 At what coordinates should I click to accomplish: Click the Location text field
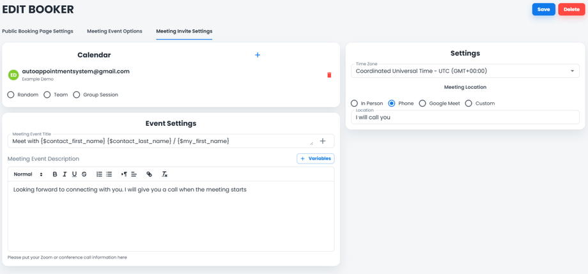[465, 118]
